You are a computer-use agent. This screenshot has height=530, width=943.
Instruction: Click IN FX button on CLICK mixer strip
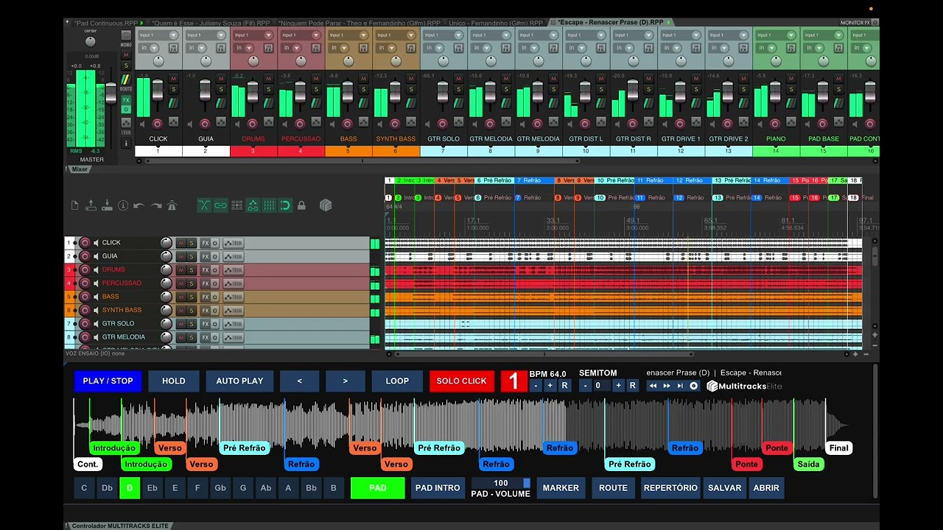(173, 48)
